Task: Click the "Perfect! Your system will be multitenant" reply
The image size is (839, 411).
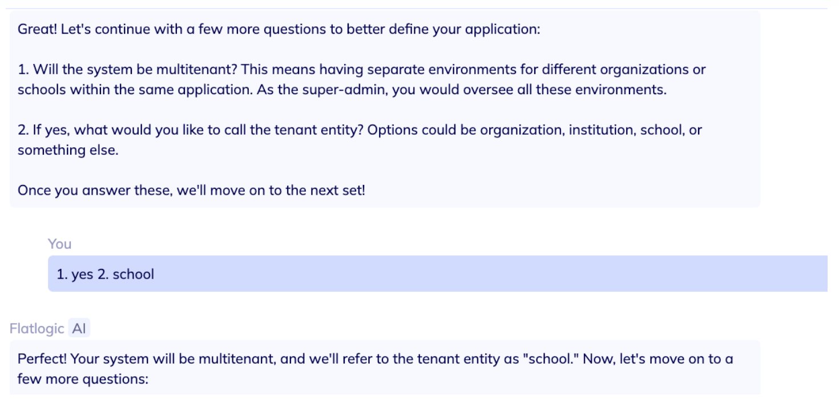Action: [x=375, y=359]
